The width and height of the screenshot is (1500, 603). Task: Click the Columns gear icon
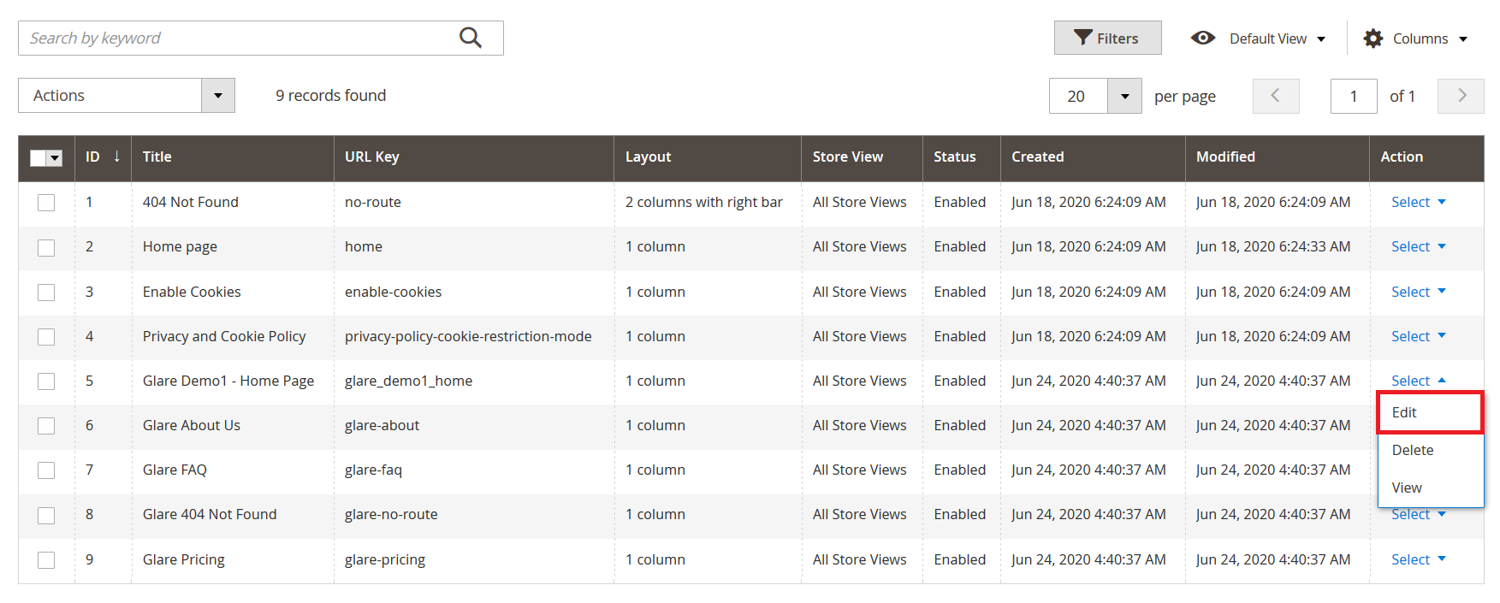pyautogui.click(x=1373, y=38)
